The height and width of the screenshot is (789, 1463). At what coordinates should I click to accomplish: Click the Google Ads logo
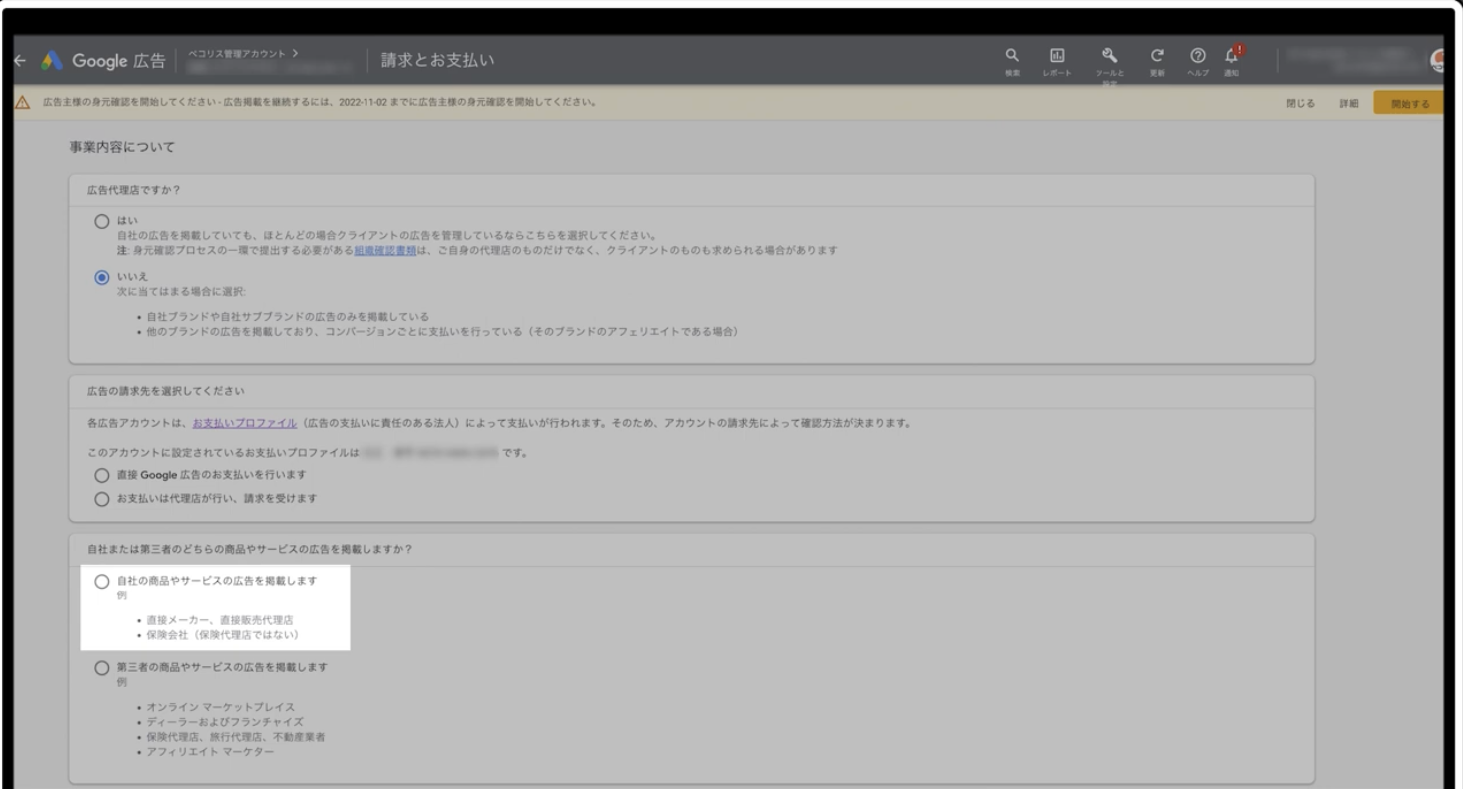pyautogui.click(x=51, y=61)
